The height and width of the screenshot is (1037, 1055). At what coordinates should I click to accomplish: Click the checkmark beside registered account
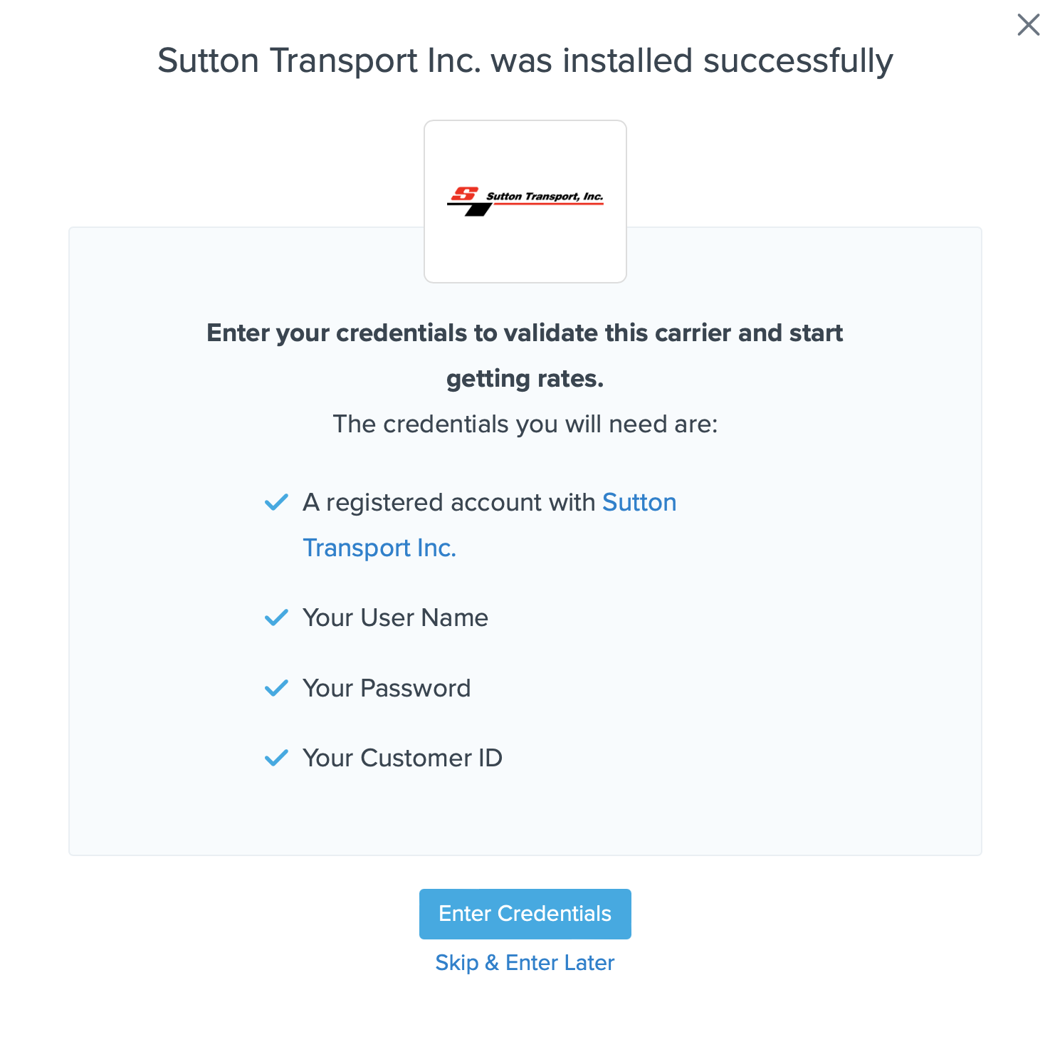coord(276,503)
